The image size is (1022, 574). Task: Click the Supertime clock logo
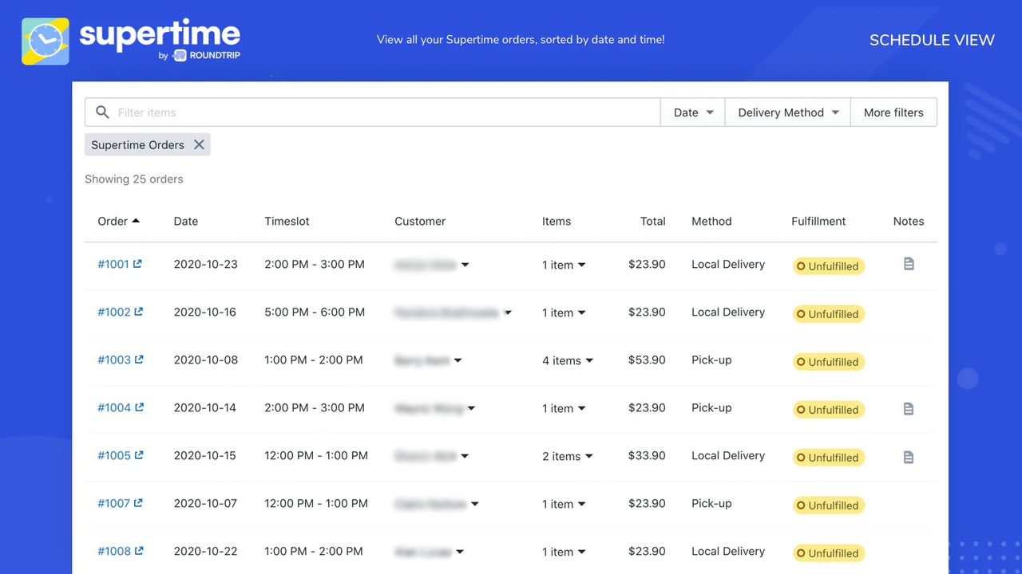(45, 40)
